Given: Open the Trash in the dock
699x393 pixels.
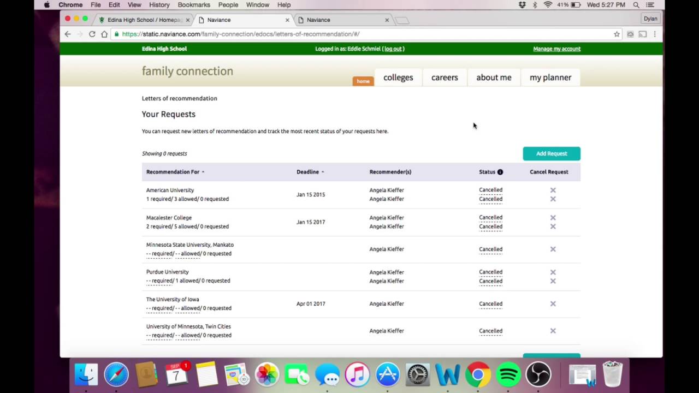Looking at the screenshot, I should [x=612, y=374].
